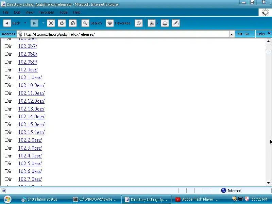Click the IE loading throbber logo
272x204 pixels.
tap(265, 12)
